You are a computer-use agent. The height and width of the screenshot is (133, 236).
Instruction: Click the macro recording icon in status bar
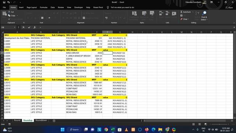[10, 124]
